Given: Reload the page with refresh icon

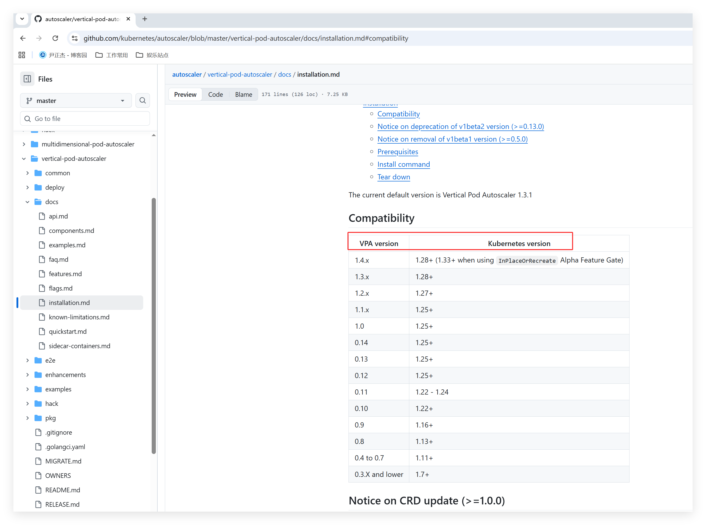Looking at the screenshot, I should click(x=55, y=38).
